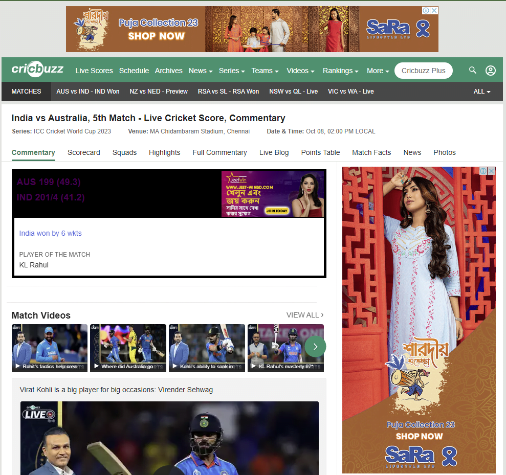This screenshot has height=475, width=506.
Task: Click the top banner ad info icon
Action: coord(426,10)
